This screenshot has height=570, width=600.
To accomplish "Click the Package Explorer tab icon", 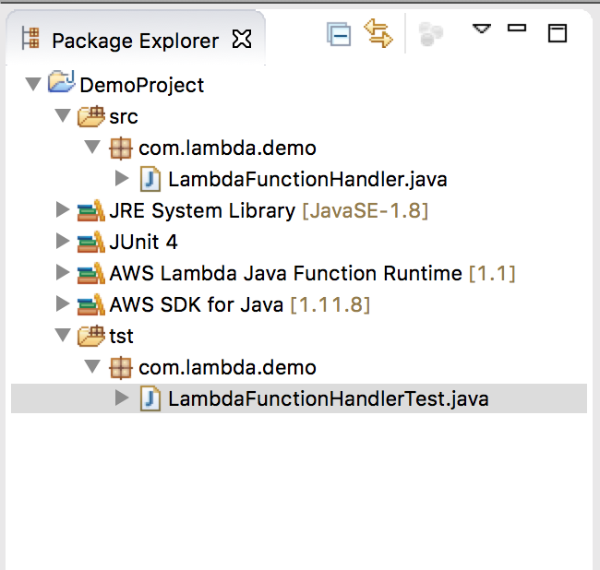I will point(30,38).
